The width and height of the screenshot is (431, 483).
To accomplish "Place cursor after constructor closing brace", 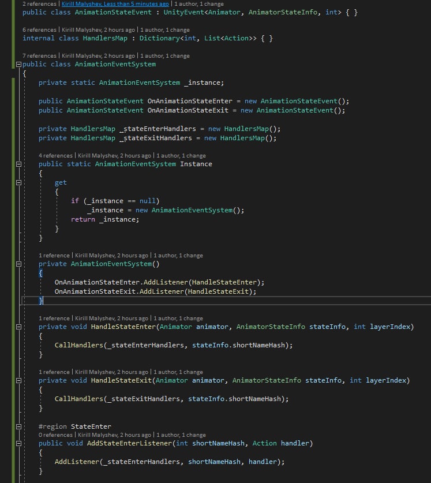I will pos(43,301).
